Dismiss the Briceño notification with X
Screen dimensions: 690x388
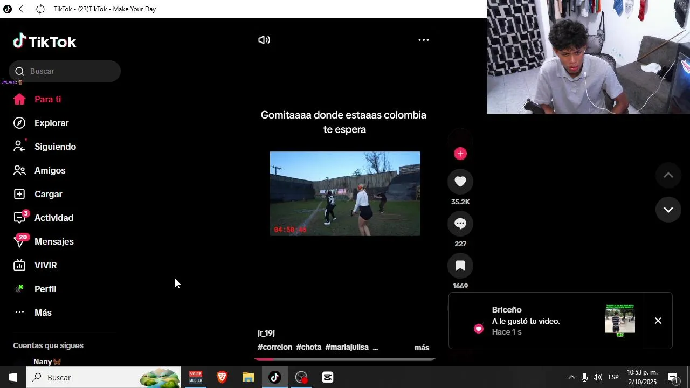coord(658,321)
